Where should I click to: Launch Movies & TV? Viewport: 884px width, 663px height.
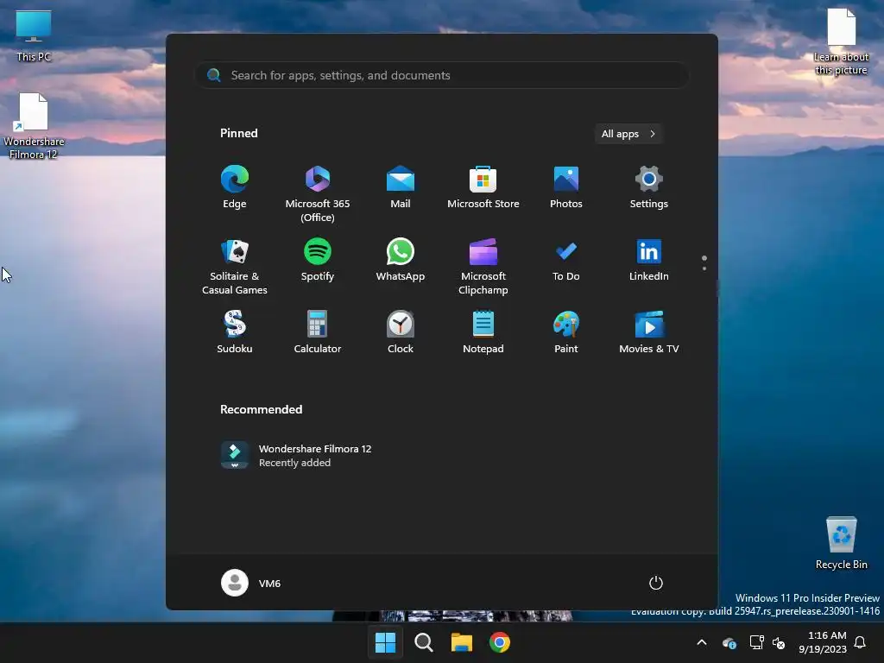[649, 332]
